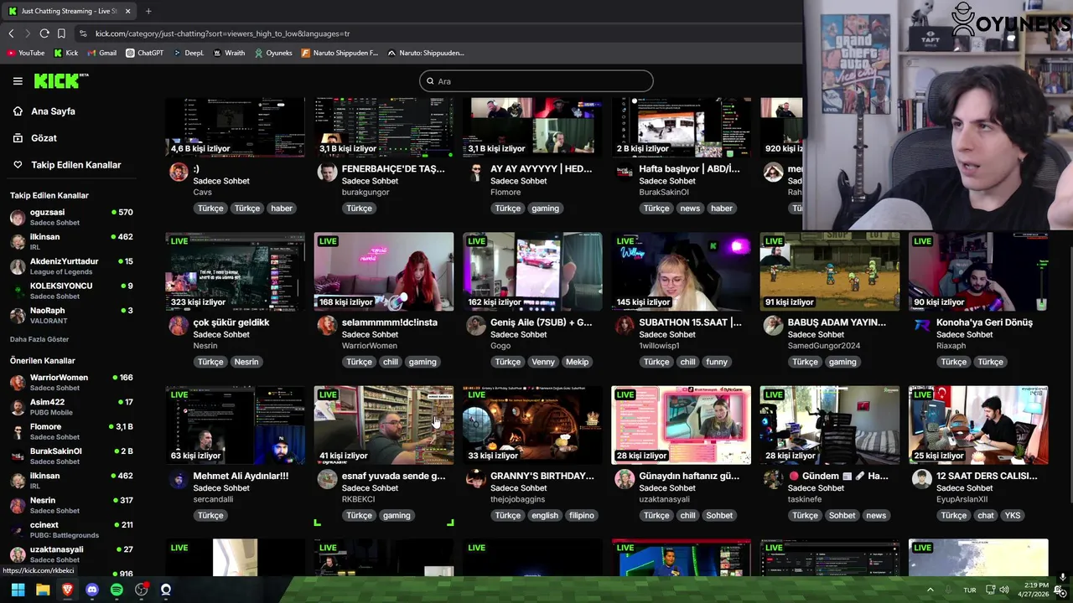The height and width of the screenshot is (603, 1073).
Task: Click the 'chill' tag under WarriorWomen stream
Action: [x=390, y=362]
